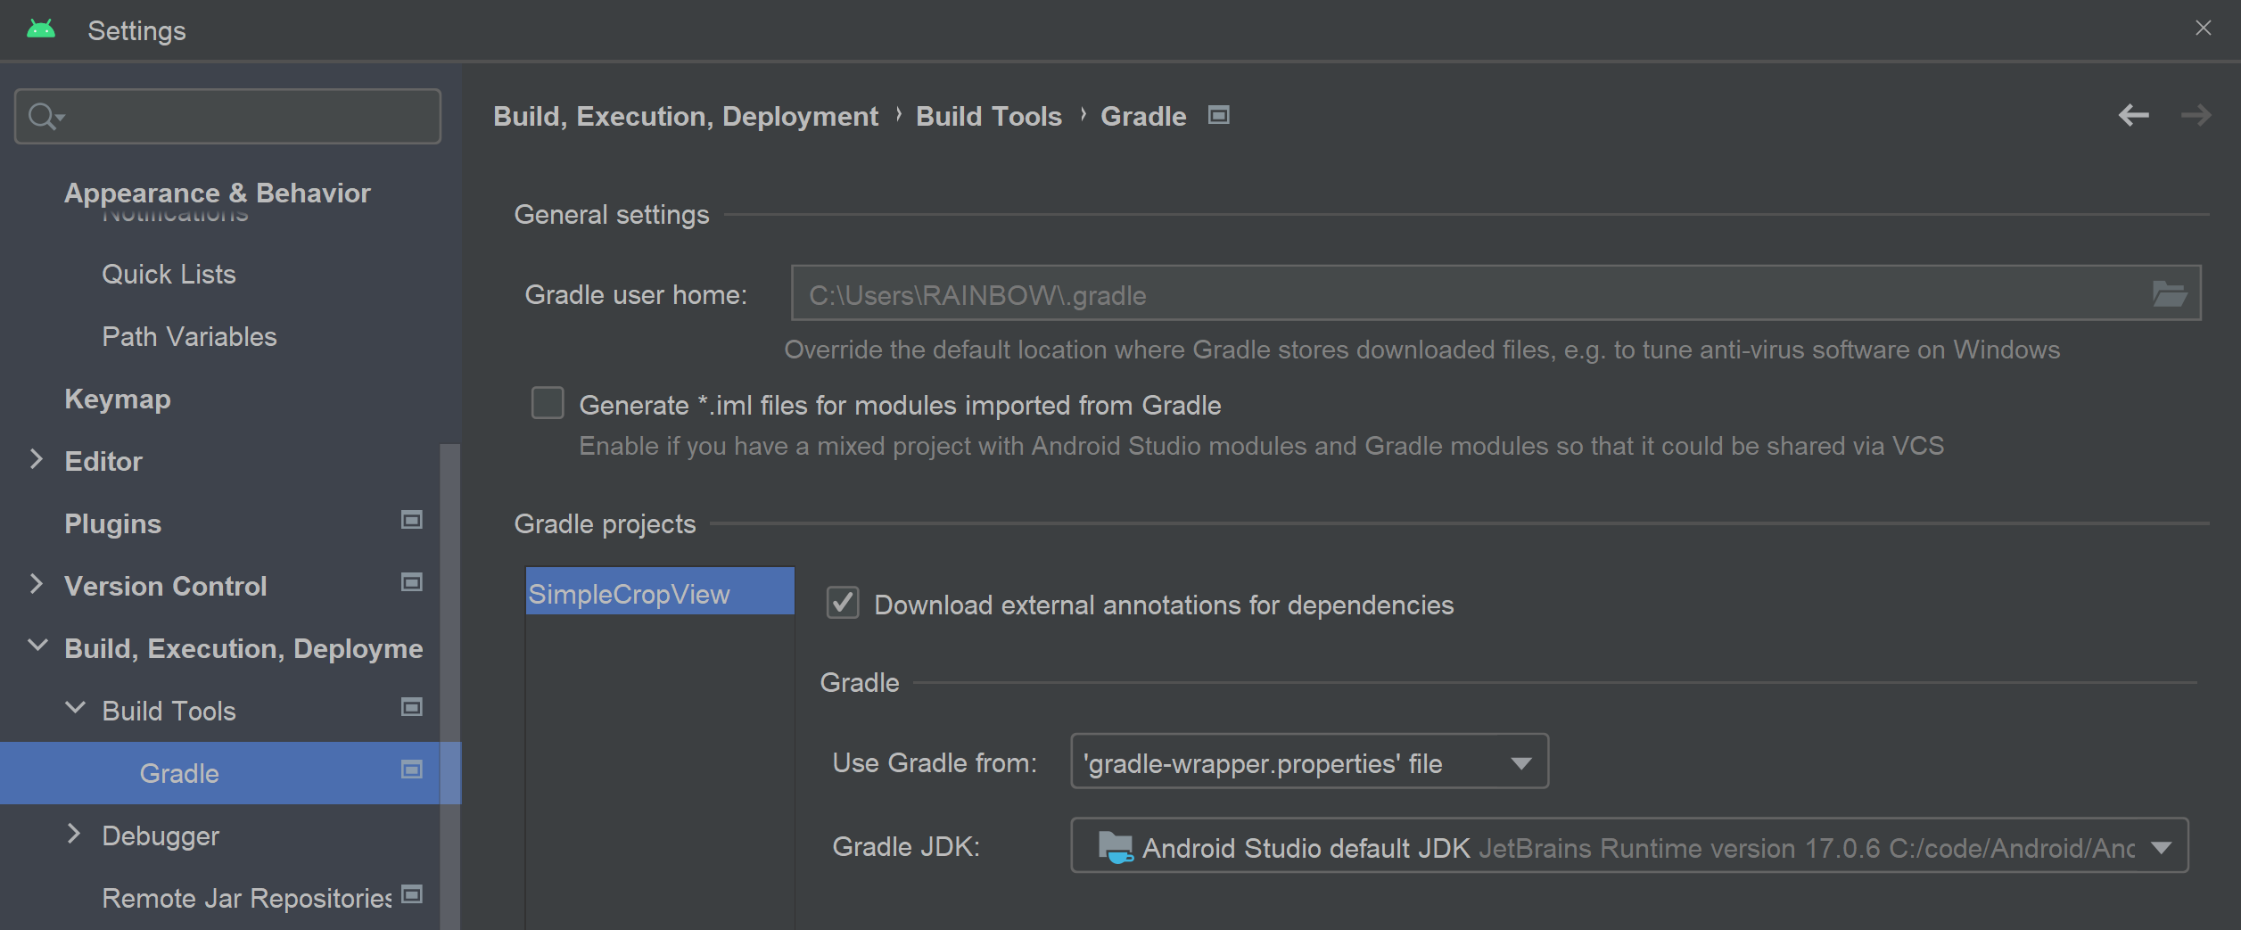Open the Gradle JDK dropdown
This screenshot has height=930, width=2241.
(x=1629, y=845)
